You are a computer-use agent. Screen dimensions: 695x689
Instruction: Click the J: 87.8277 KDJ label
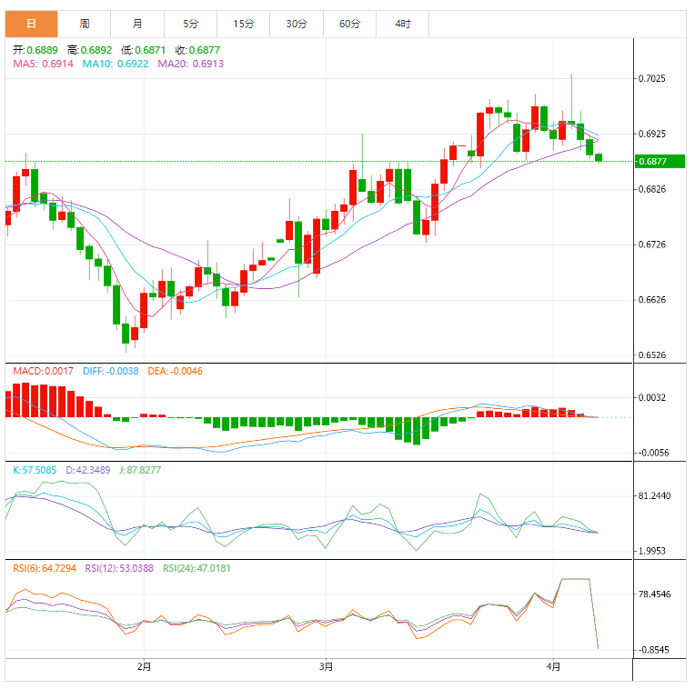[140, 470]
